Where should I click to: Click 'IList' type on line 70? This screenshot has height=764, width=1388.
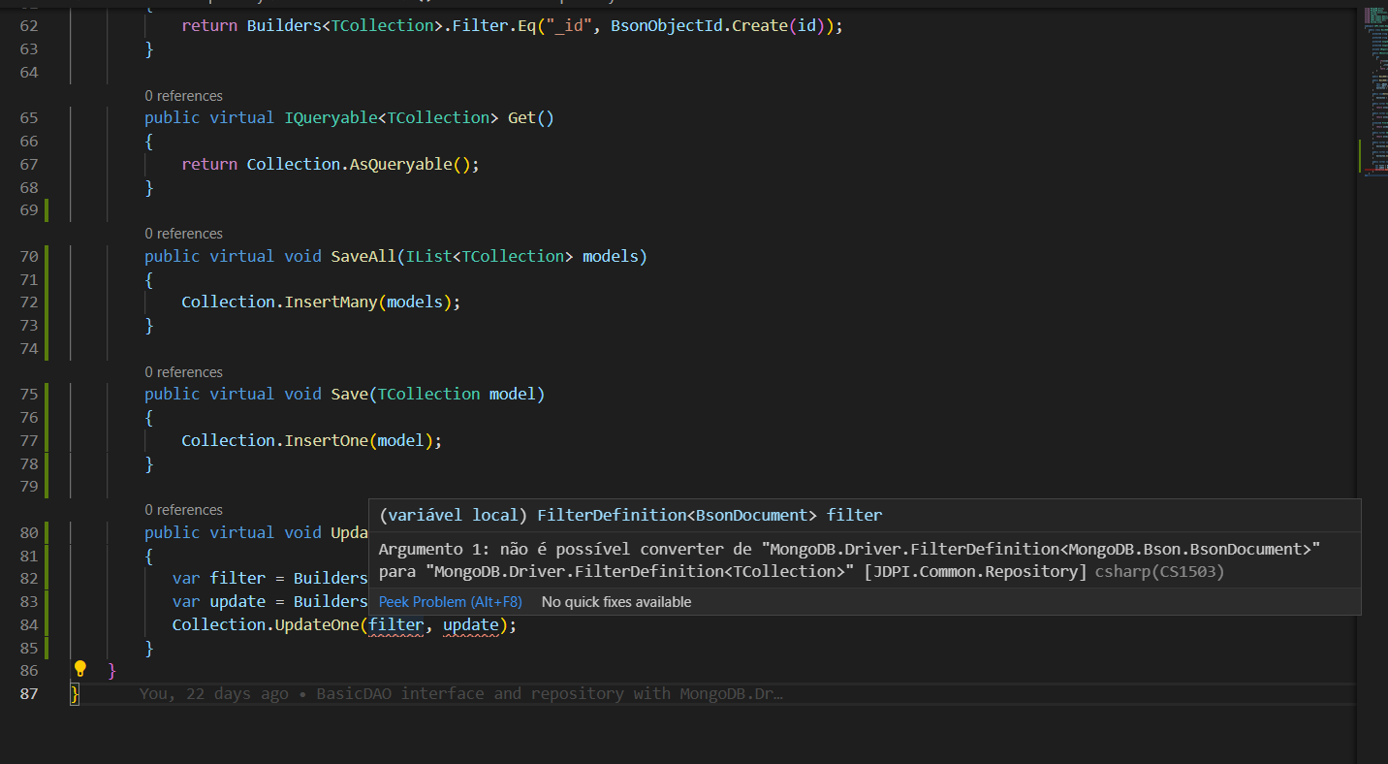tap(428, 256)
